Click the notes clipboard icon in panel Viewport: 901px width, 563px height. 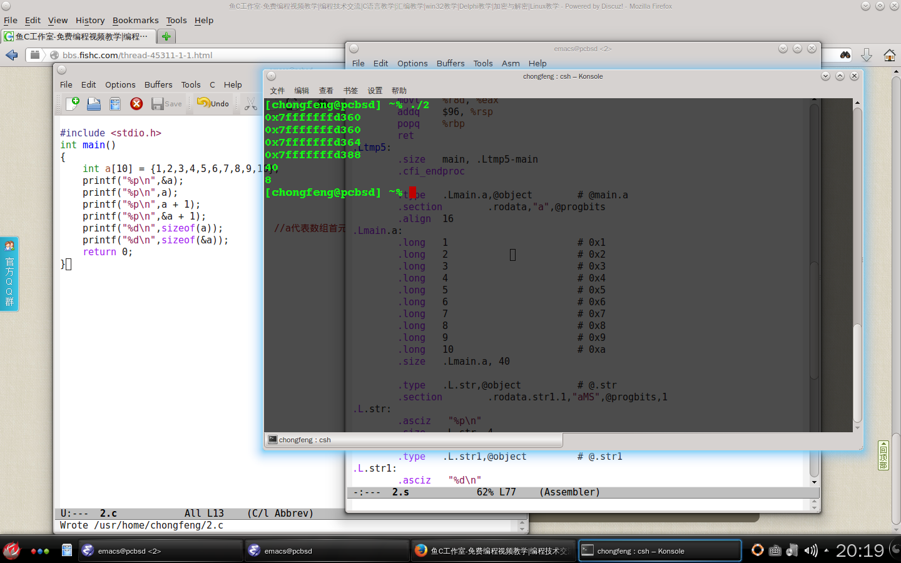[x=67, y=550]
